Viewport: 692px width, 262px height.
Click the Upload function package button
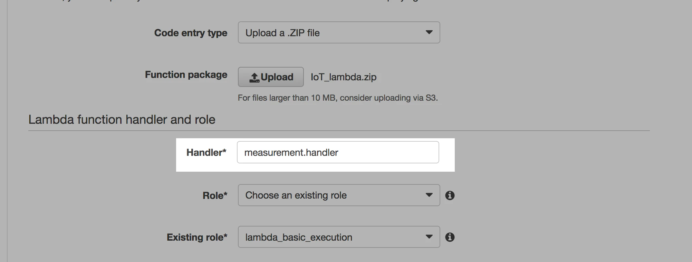coord(271,77)
